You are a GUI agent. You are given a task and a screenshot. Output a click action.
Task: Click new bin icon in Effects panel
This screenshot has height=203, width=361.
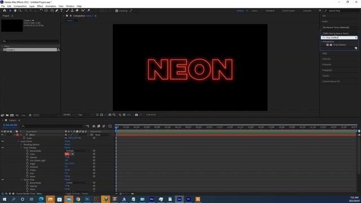pyautogui.click(x=356, y=48)
